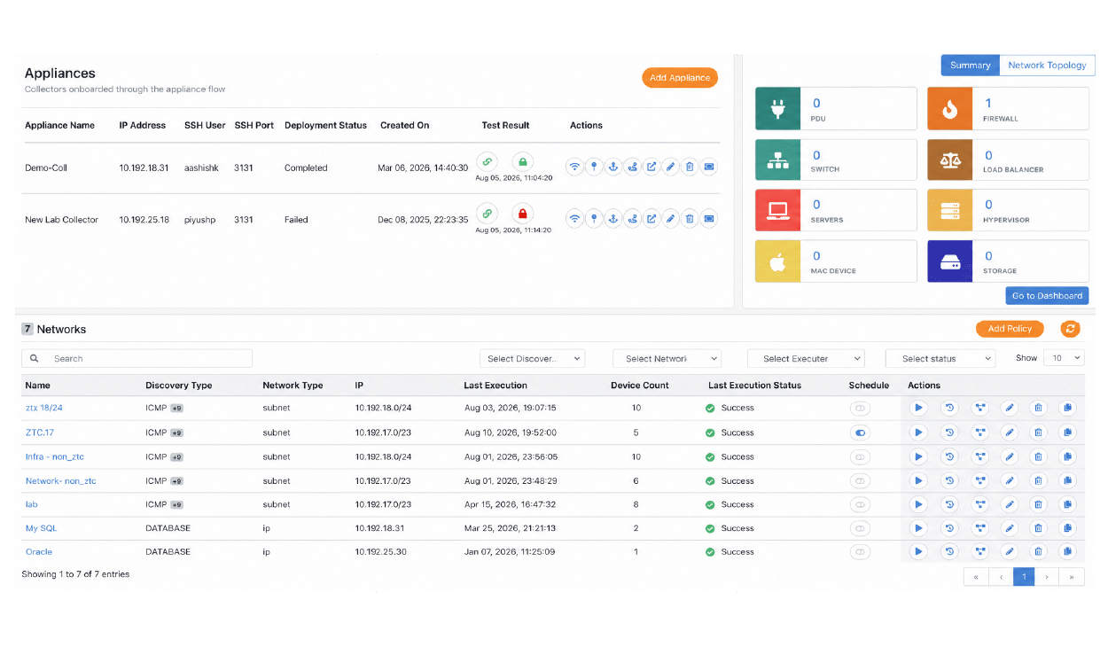The image size is (1108, 647).
Task: Open topology icon for Infra - non_ztc
Action: (x=979, y=456)
